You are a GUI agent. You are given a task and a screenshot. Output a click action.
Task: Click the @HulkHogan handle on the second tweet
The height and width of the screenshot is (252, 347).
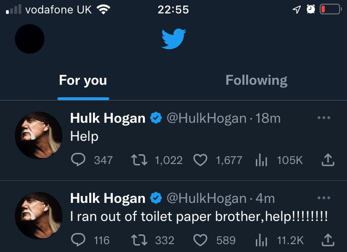206,198
